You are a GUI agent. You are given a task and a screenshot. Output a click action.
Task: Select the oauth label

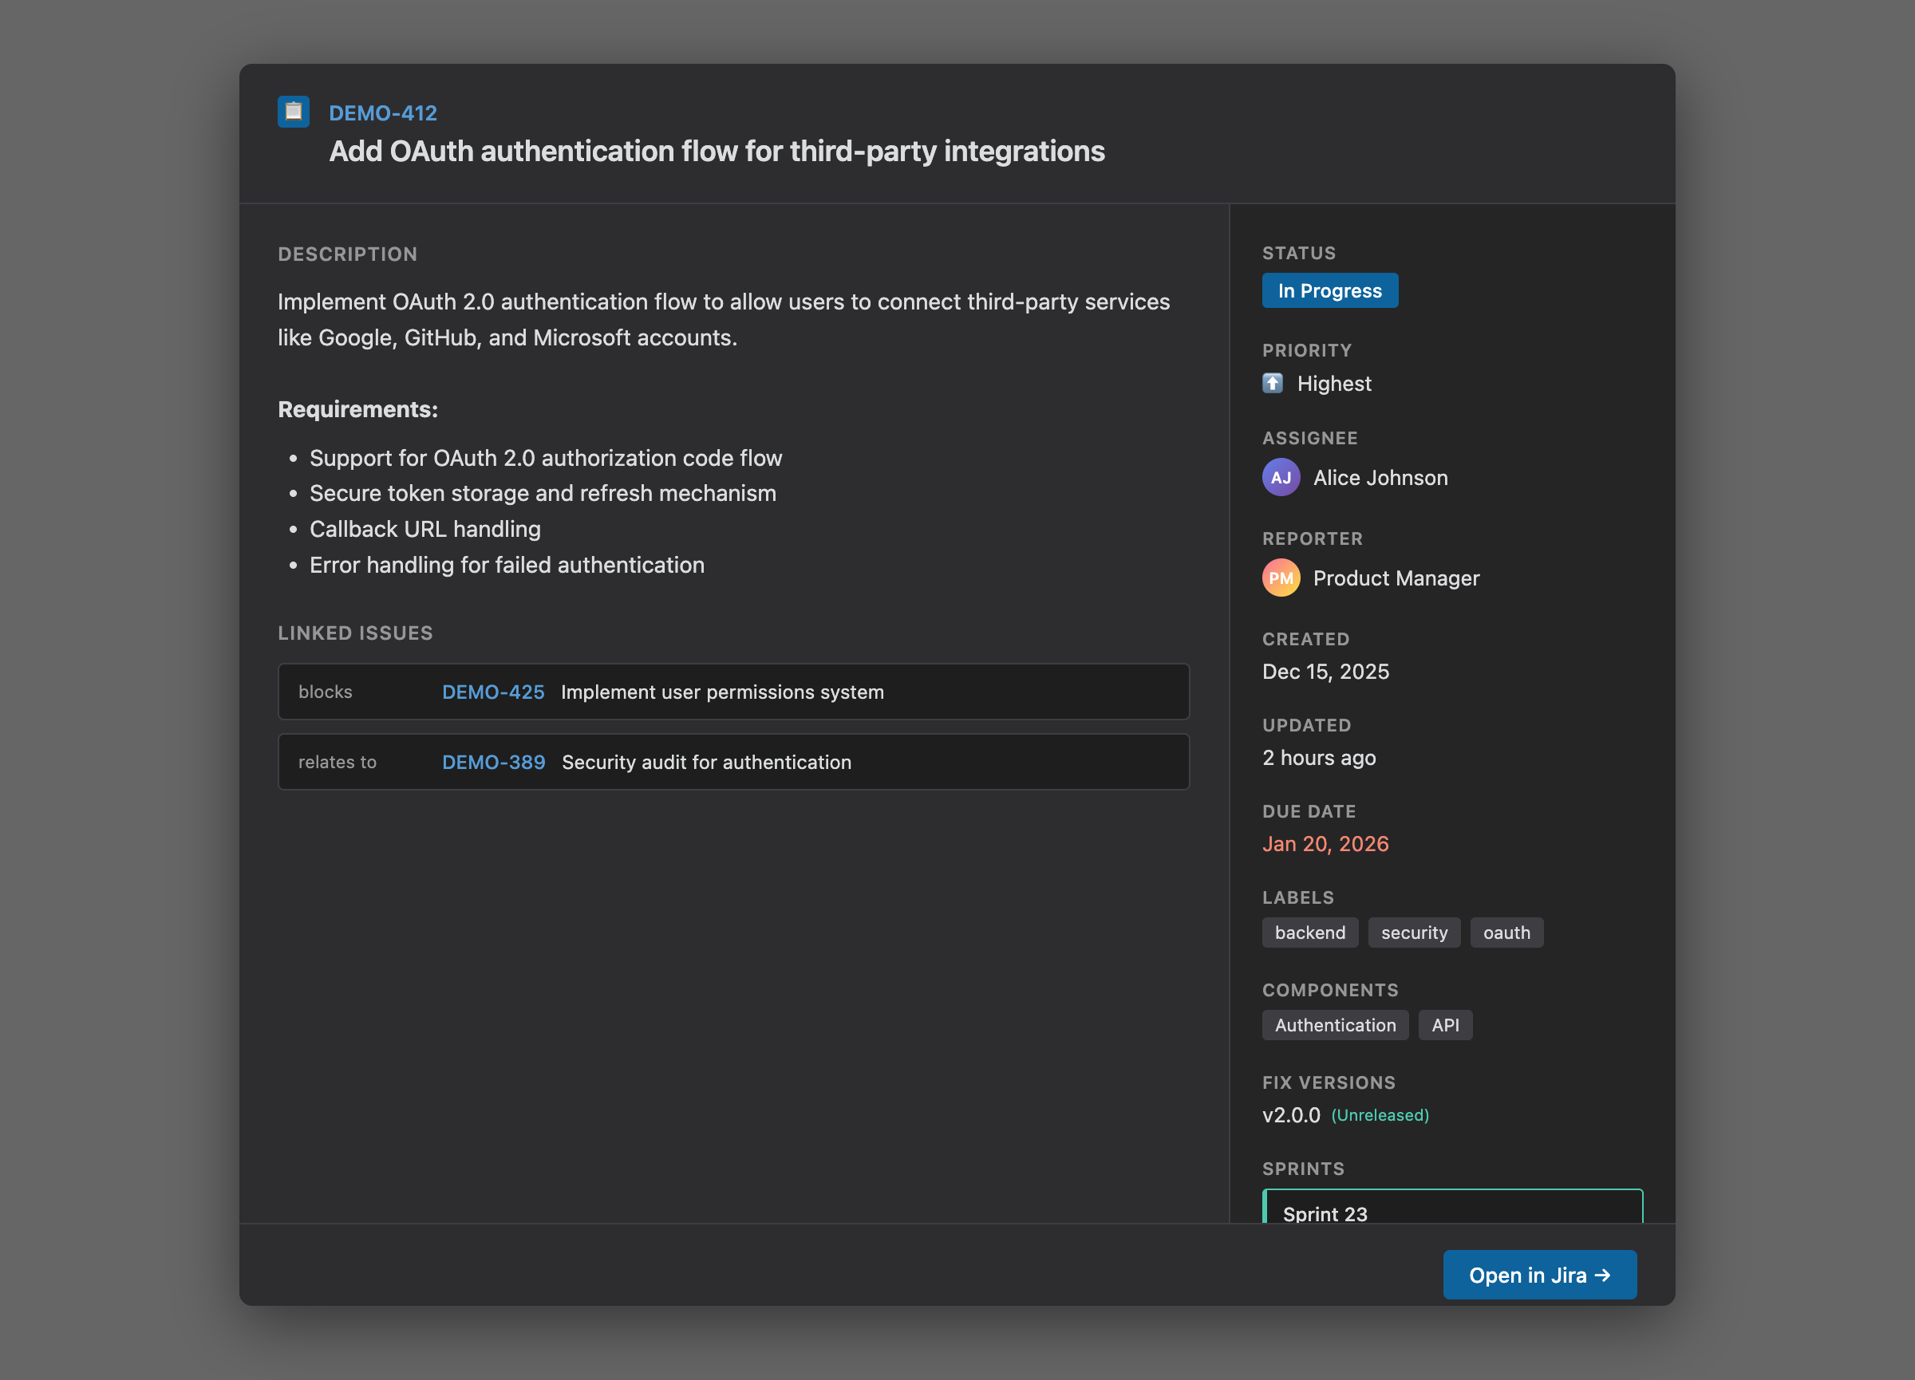1506,932
